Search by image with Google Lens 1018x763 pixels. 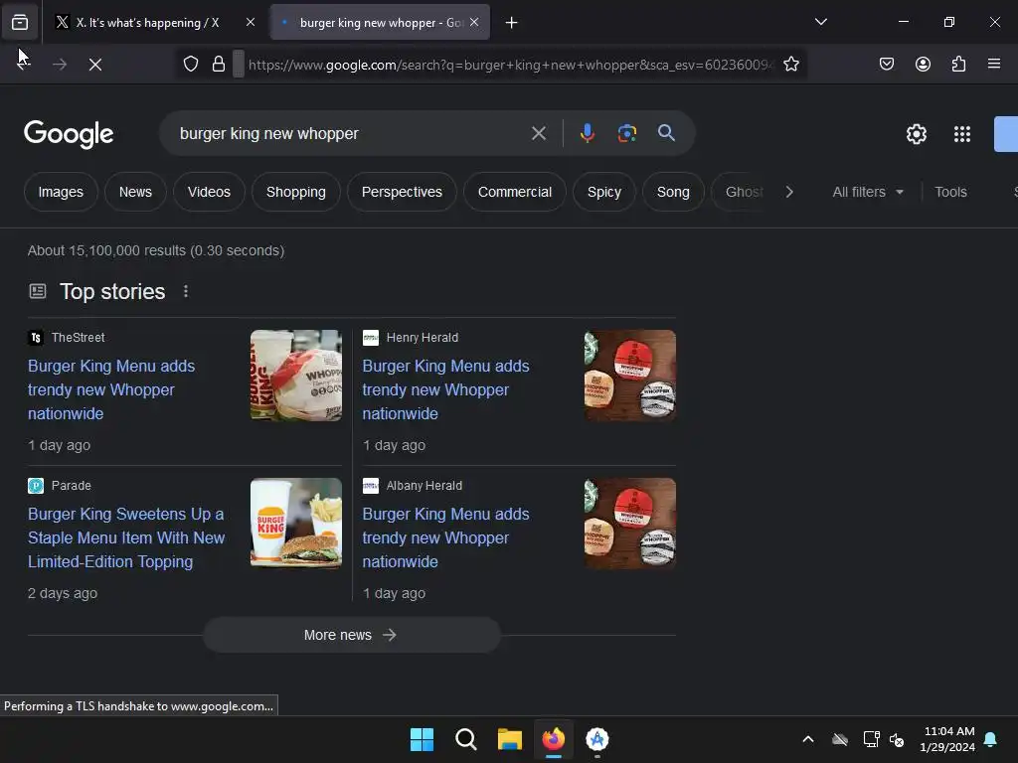tap(626, 134)
